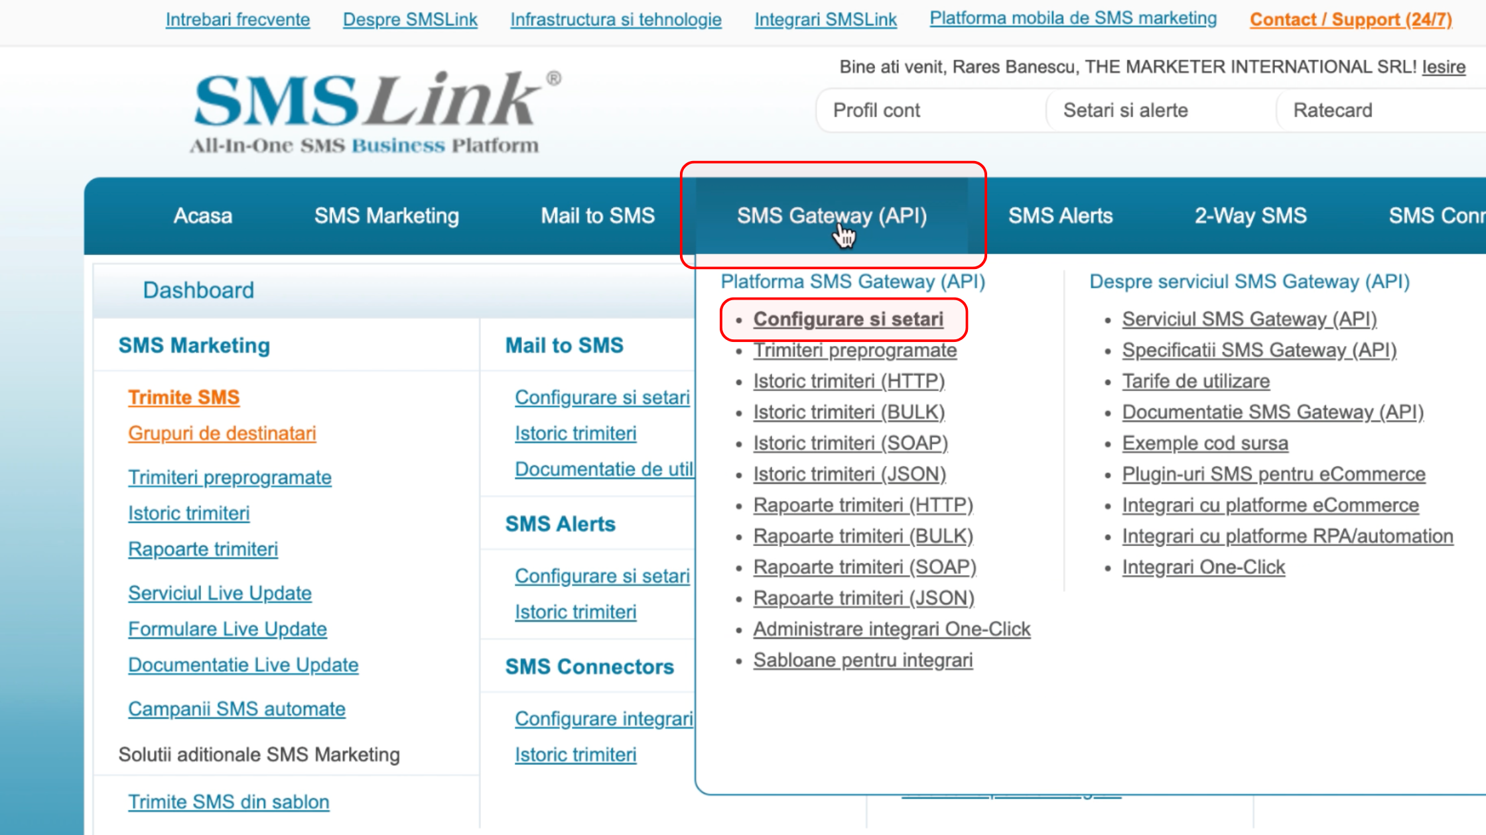This screenshot has width=1486, height=835.
Task: Open Integrari cu platforme RPA/automation link
Action: point(1288,536)
